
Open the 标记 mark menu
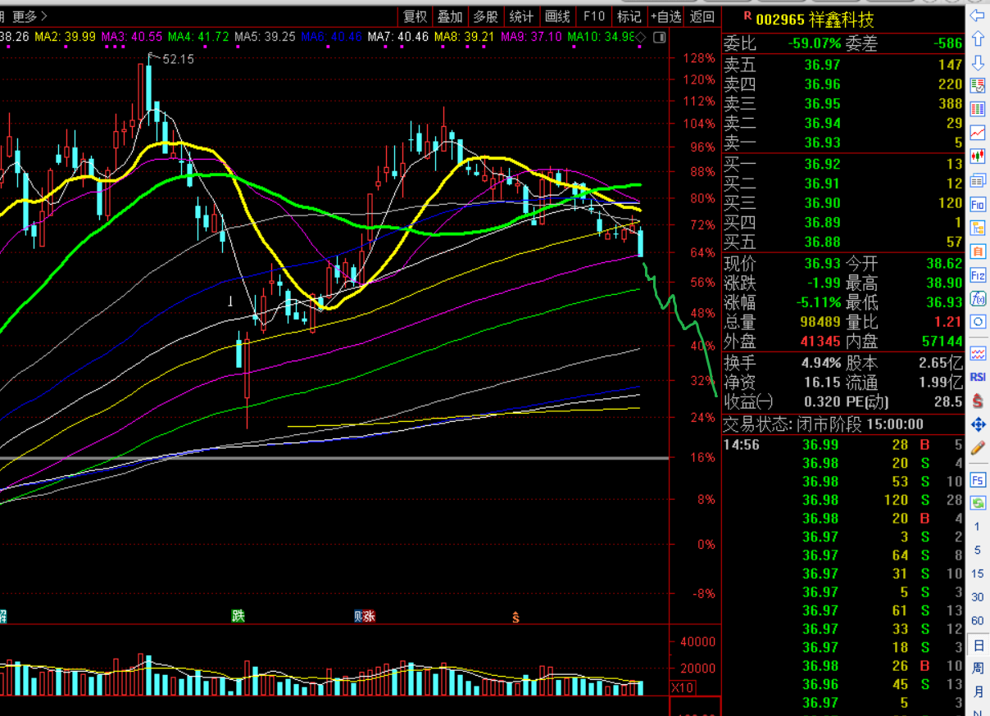pyautogui.click(x=629, y=16)
